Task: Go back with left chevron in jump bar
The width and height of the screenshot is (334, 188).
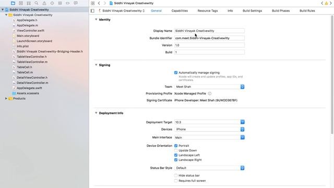Action: (99, 3)
